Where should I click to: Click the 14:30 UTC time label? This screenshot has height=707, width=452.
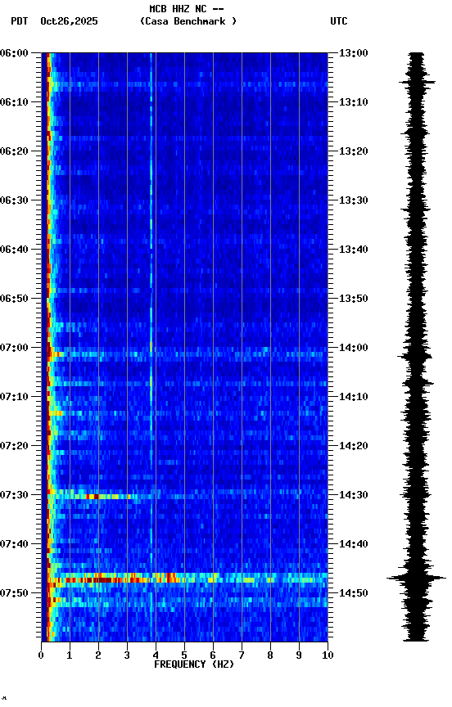click(354, 495)
